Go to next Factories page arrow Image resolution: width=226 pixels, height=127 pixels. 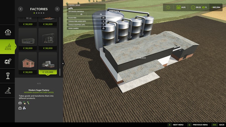click(x=57, y=9)
